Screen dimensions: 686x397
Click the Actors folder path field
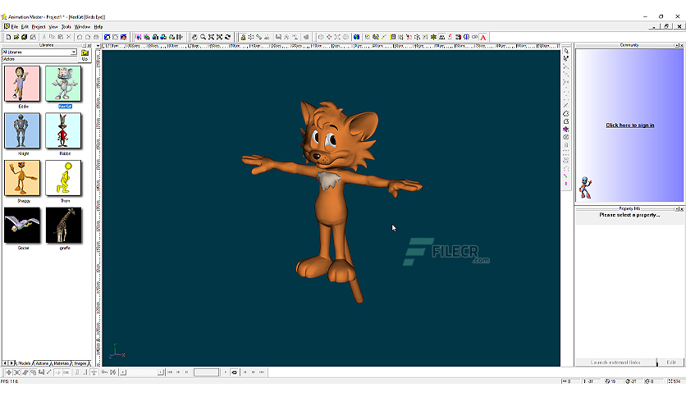click(x=40, y=59)
